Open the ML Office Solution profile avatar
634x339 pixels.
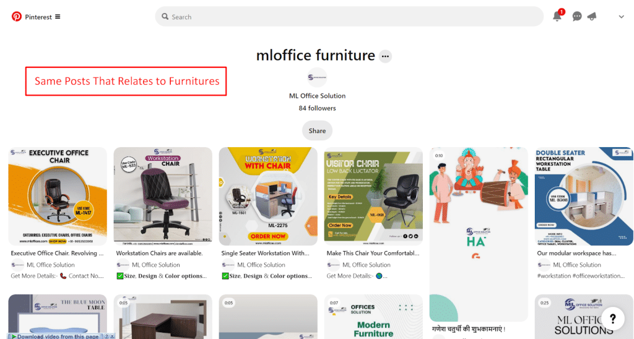(317, 77)
